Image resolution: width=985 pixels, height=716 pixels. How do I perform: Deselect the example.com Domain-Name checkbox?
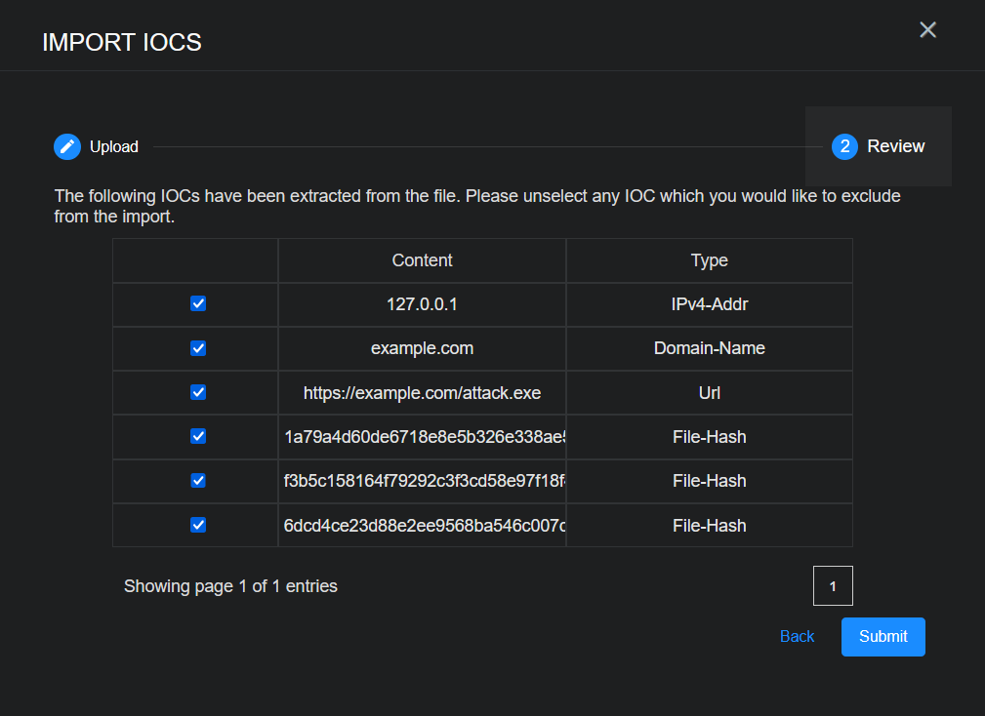click(198, 348)
